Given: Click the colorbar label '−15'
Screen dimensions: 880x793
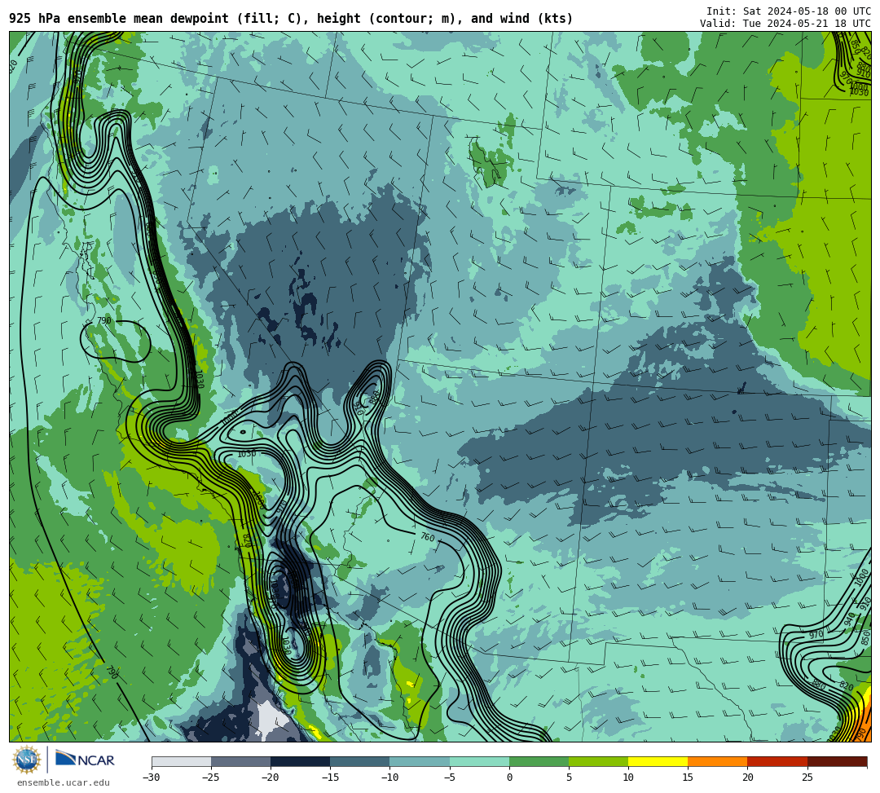Looking at the screenshot, I should pos(330,778).
